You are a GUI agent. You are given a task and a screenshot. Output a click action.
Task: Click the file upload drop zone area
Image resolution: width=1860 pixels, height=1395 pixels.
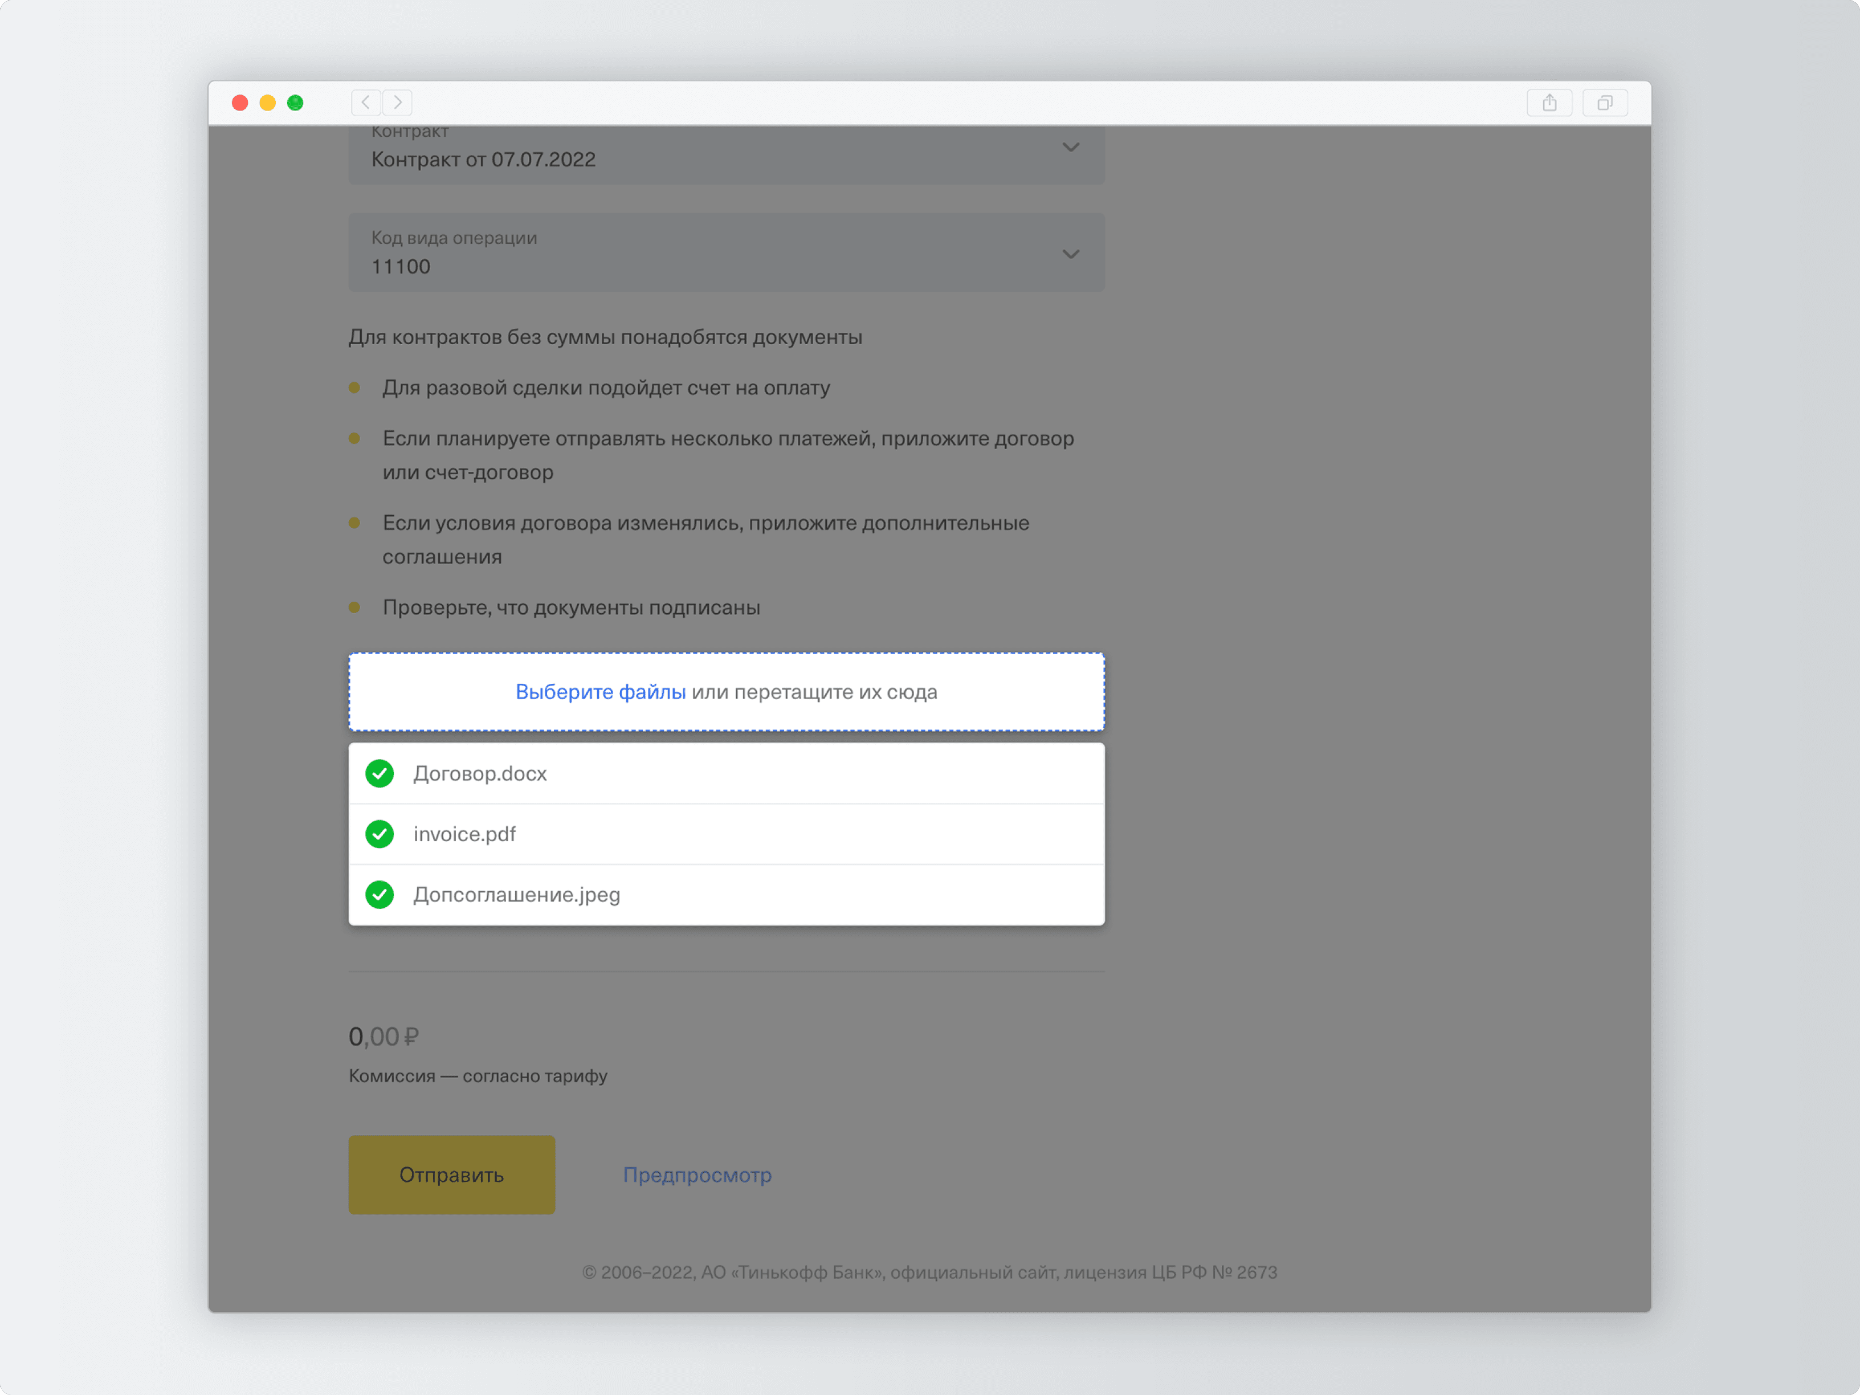coord(727,690)
